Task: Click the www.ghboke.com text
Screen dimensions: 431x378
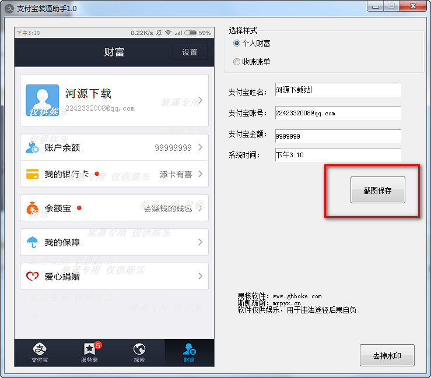Action: point(297,296)
